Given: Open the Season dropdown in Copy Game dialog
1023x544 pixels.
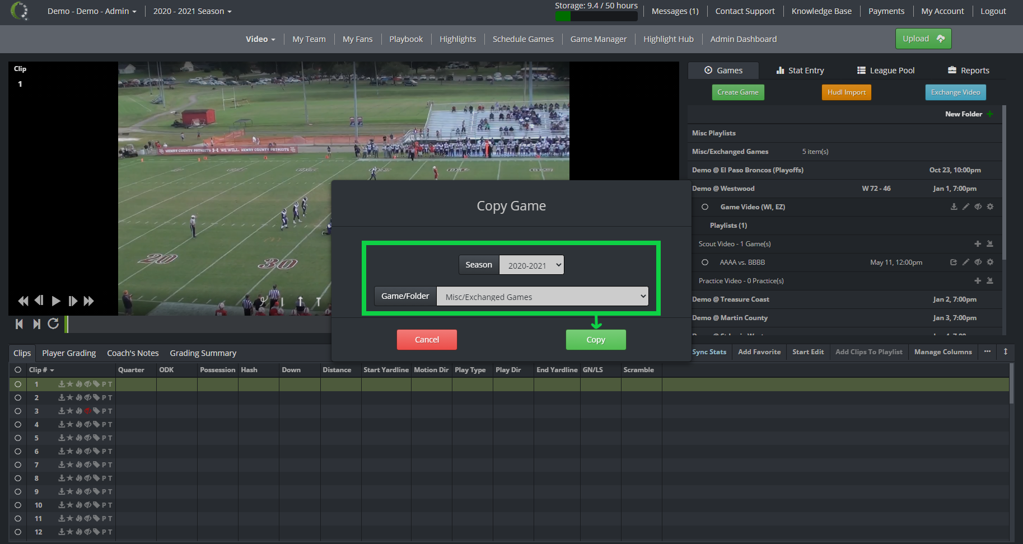Looking at the screenshot, I should point(531,265).
